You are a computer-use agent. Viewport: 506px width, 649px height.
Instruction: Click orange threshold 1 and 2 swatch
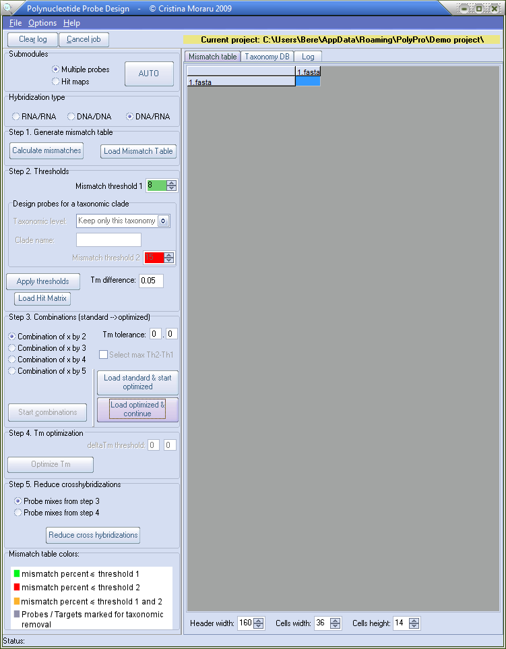coord(17,601)
